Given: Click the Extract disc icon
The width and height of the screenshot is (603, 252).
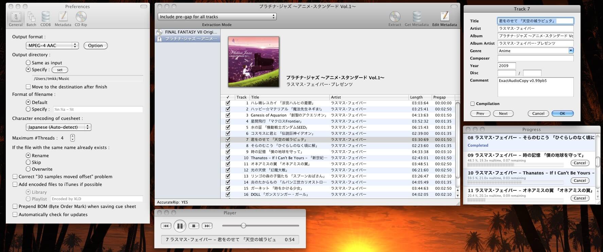Looking at the screenshot, I should click(x=395, y=19).
